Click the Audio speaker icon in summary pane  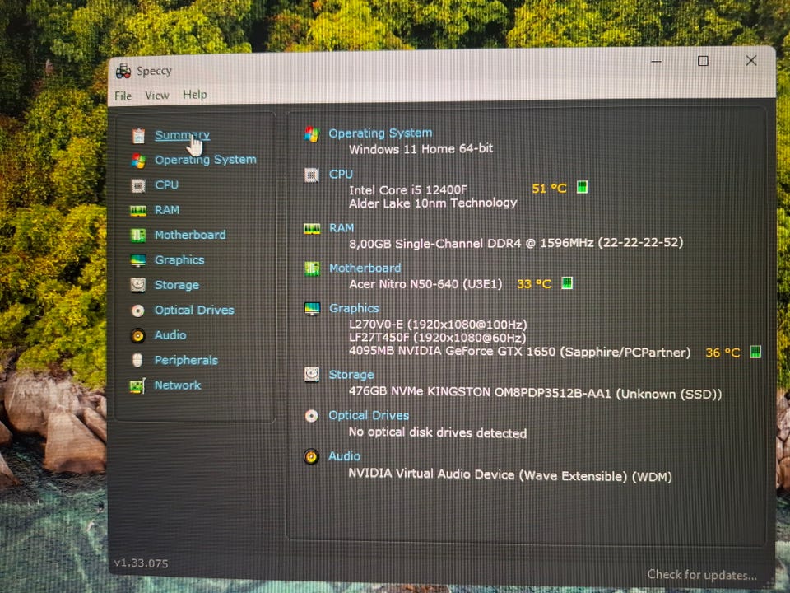click(311, 457)
